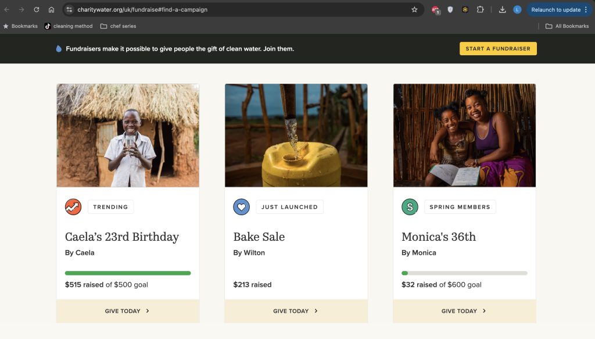This screenshot has height=339, width=595.
Task: Bookmark this page with the star icon
Action: pos(414,10)
